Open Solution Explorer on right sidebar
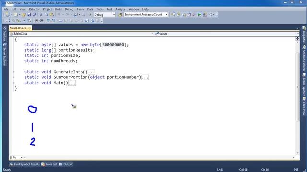Image resolution: width=307 pixels, height=172 pixels. [304, 58]
